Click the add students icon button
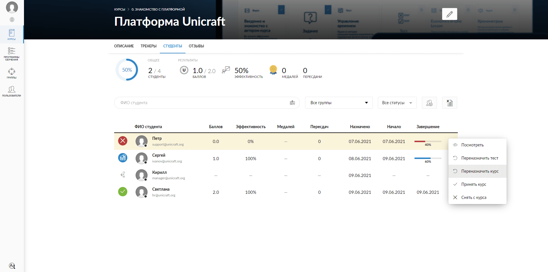Screen dimensions: 548x272 tap(429, 103)
